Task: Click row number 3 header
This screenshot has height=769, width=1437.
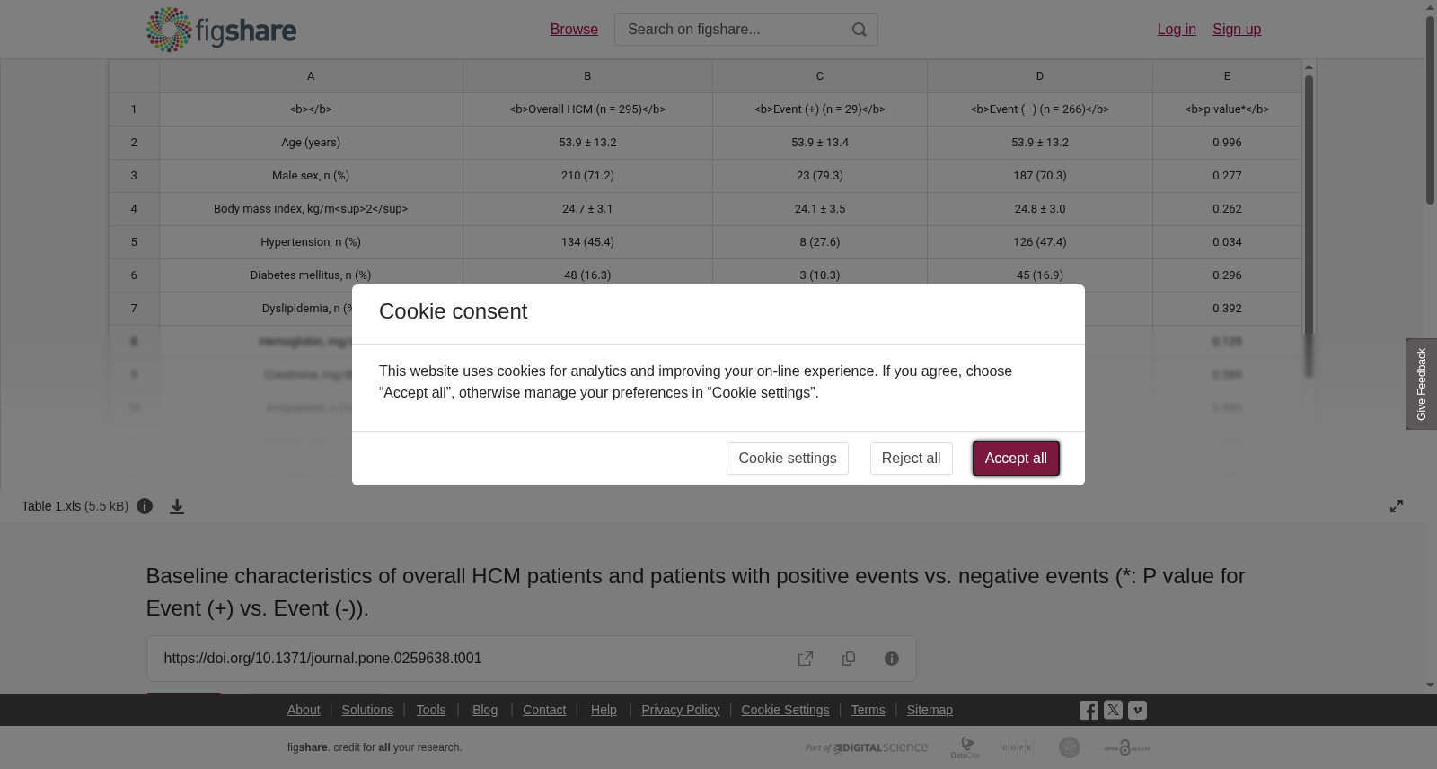Action: 134,176
